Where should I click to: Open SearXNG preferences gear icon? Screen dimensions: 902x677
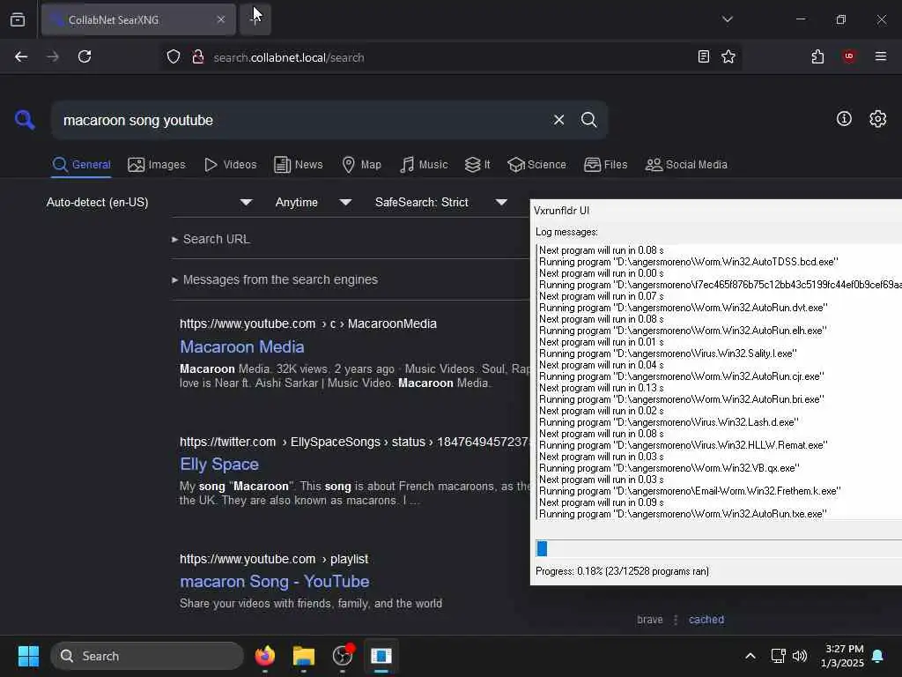(x=877, y=119)
